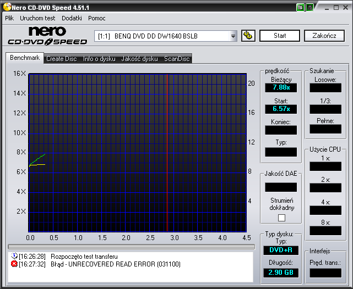Click the yellow rotation speed line
Viewport: 353px width, 289px height.
37,165
